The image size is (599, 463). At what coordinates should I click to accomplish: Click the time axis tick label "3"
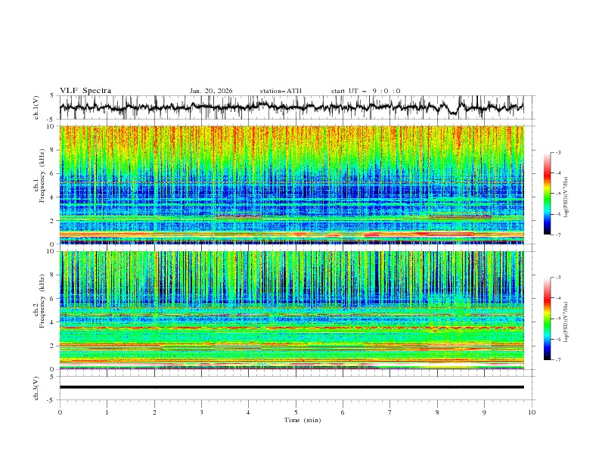(x=201, y=412)
